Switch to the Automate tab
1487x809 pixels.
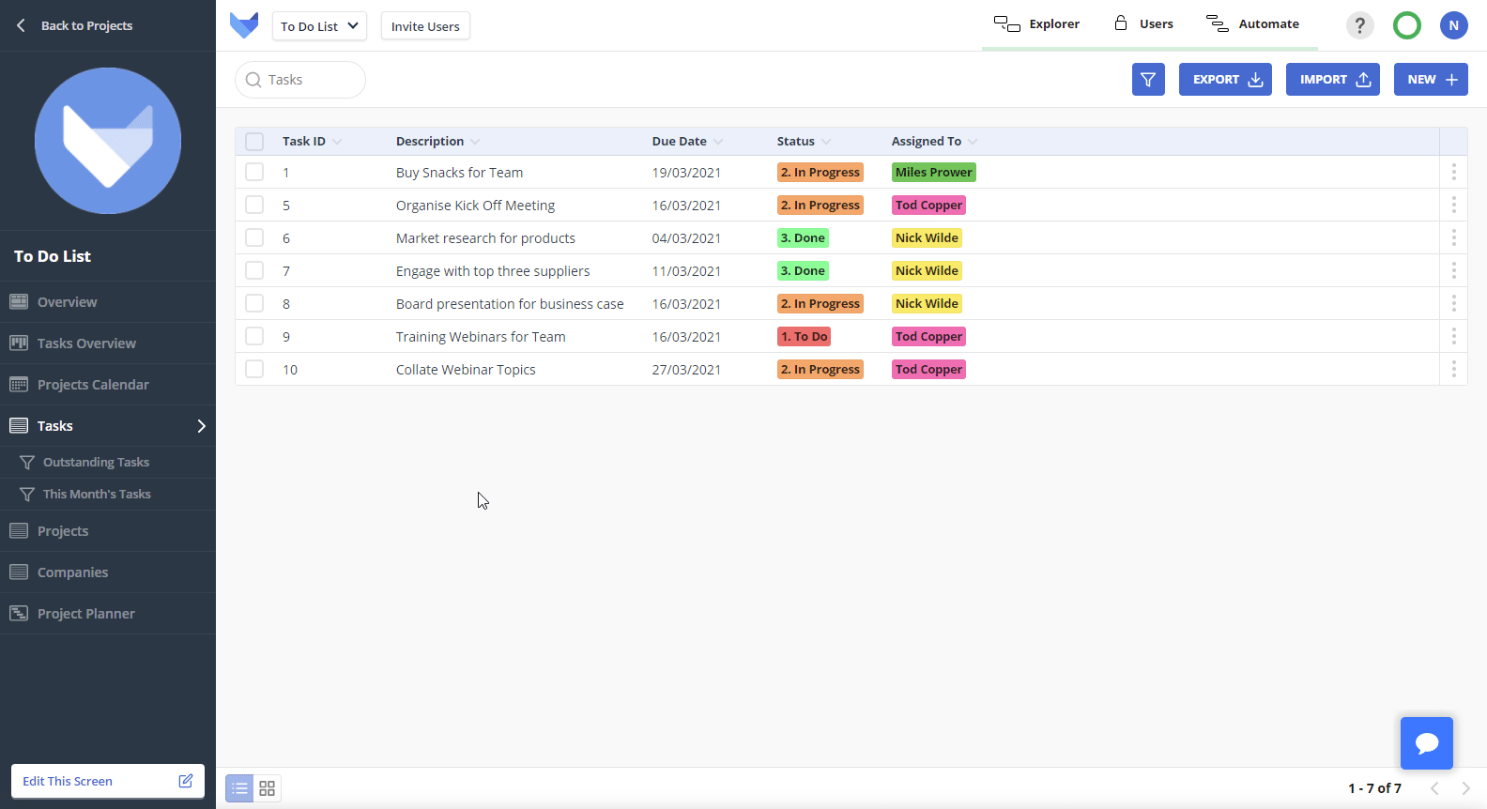click(1253, 24)
